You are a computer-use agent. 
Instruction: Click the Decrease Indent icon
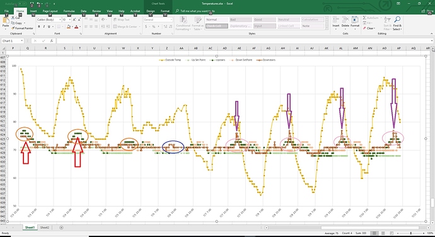coord(103,26)
